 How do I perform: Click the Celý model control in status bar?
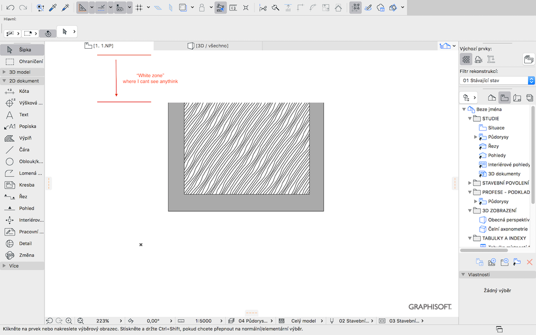pos(304,321)
